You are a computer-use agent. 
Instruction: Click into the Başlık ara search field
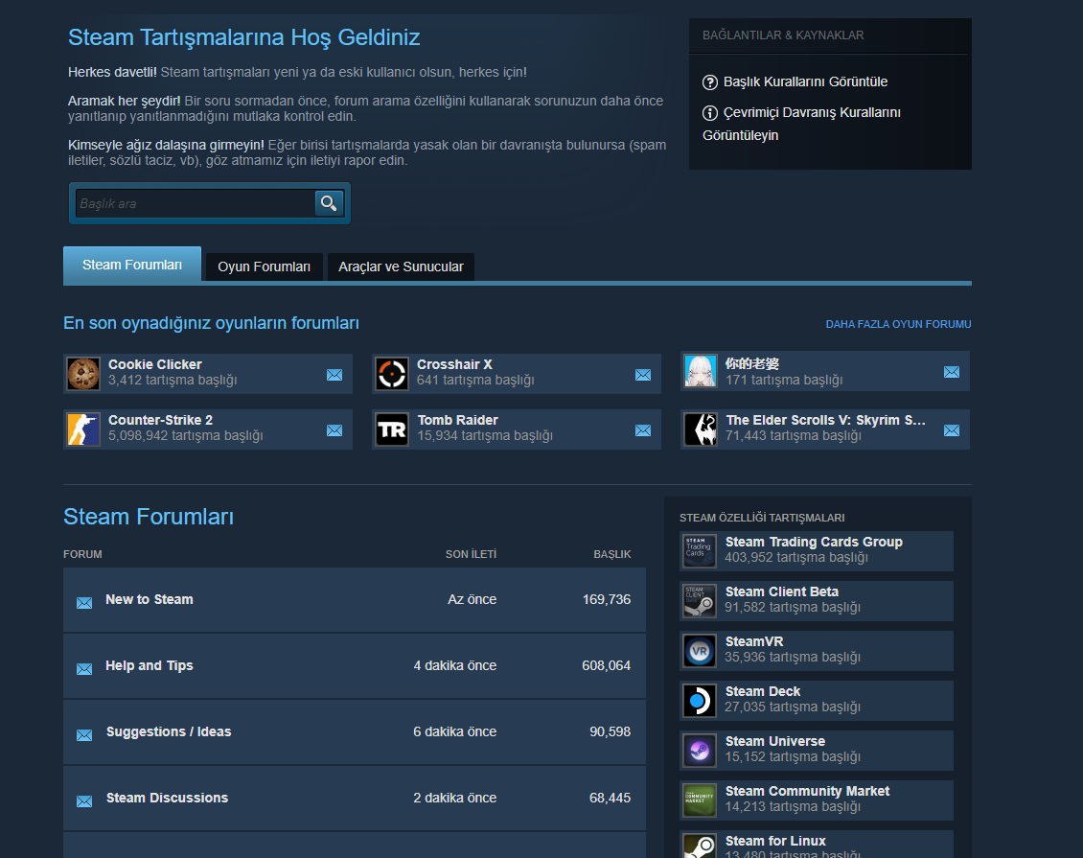click(x=196, y=204)
